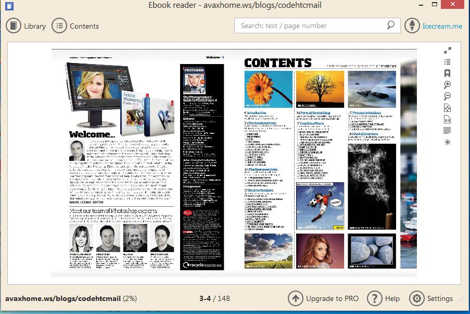Open the Library book icon
Viewport: 470px width, 314px height.
point(13,26)
